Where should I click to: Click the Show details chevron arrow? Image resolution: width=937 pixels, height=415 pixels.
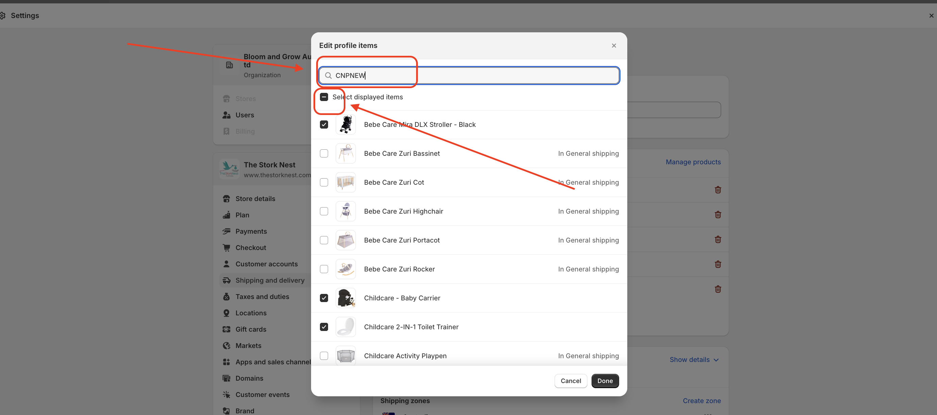(x=716, y=360)
